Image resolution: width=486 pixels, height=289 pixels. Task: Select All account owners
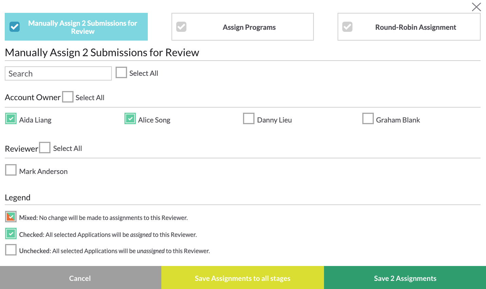click(x=67, y=96)
